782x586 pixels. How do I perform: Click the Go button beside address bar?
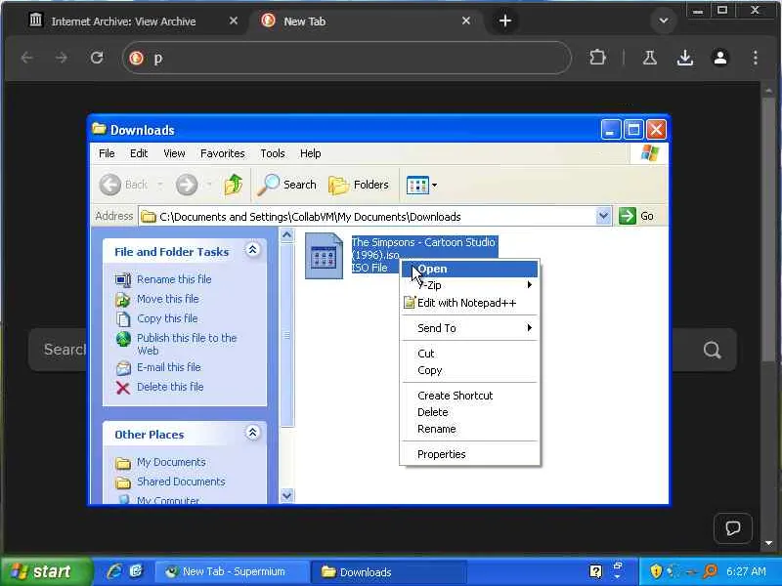636,216
